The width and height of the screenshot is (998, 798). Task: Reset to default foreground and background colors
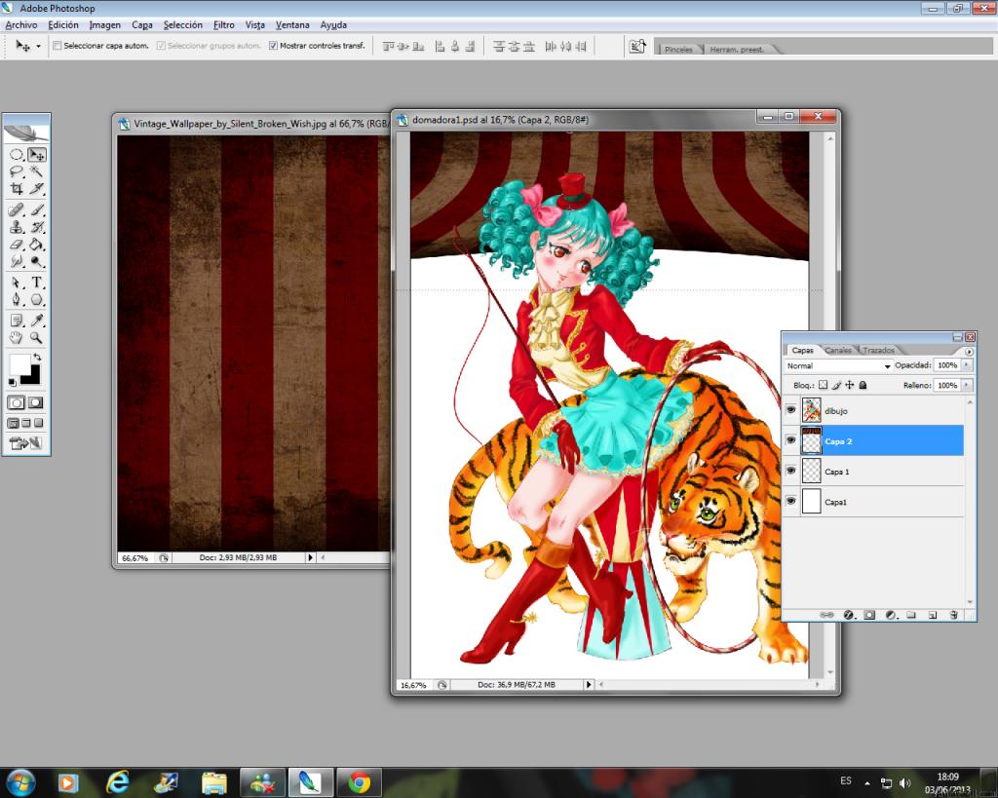12,382
